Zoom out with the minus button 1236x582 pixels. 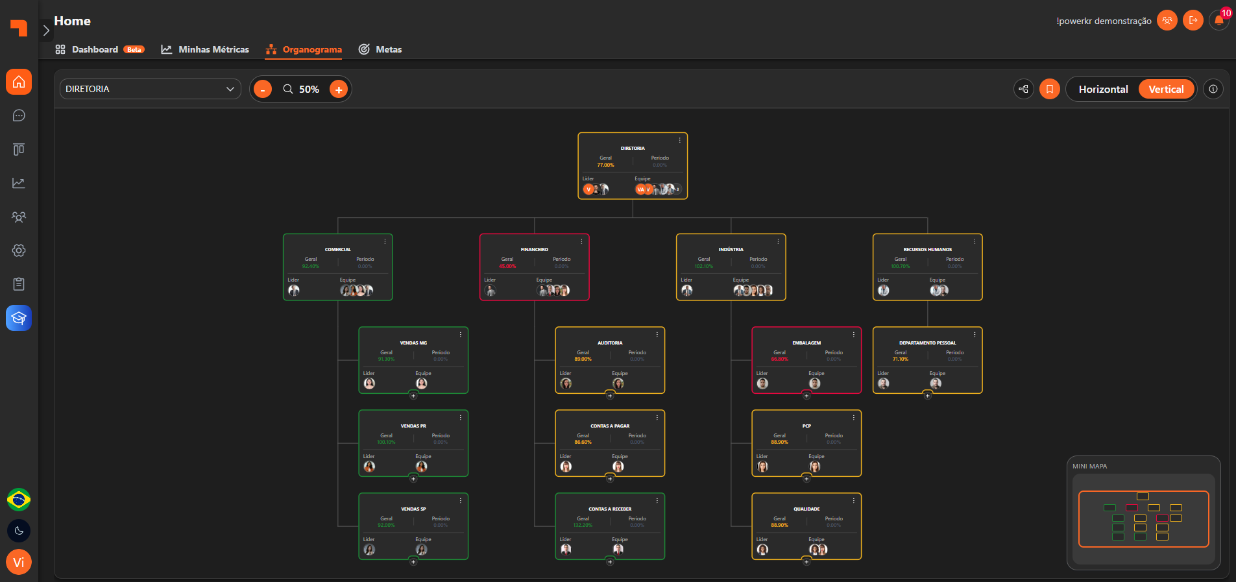pyautogui.click(x=262, y=89)
